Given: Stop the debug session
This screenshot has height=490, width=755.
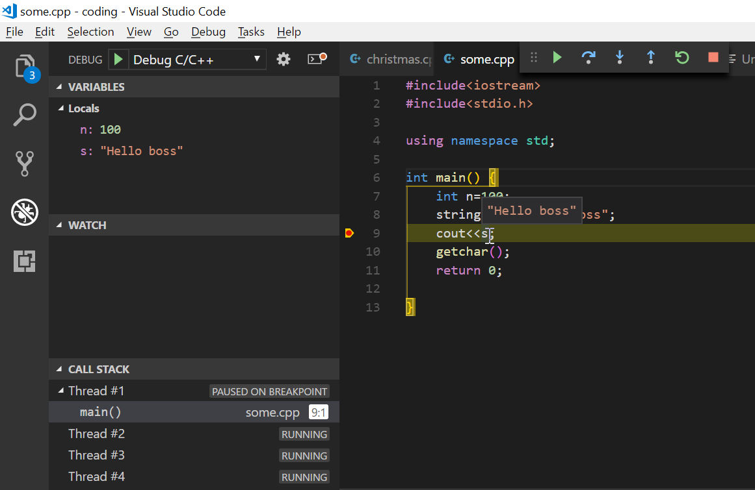Looking at the screenshot, I should coord(713,58).
